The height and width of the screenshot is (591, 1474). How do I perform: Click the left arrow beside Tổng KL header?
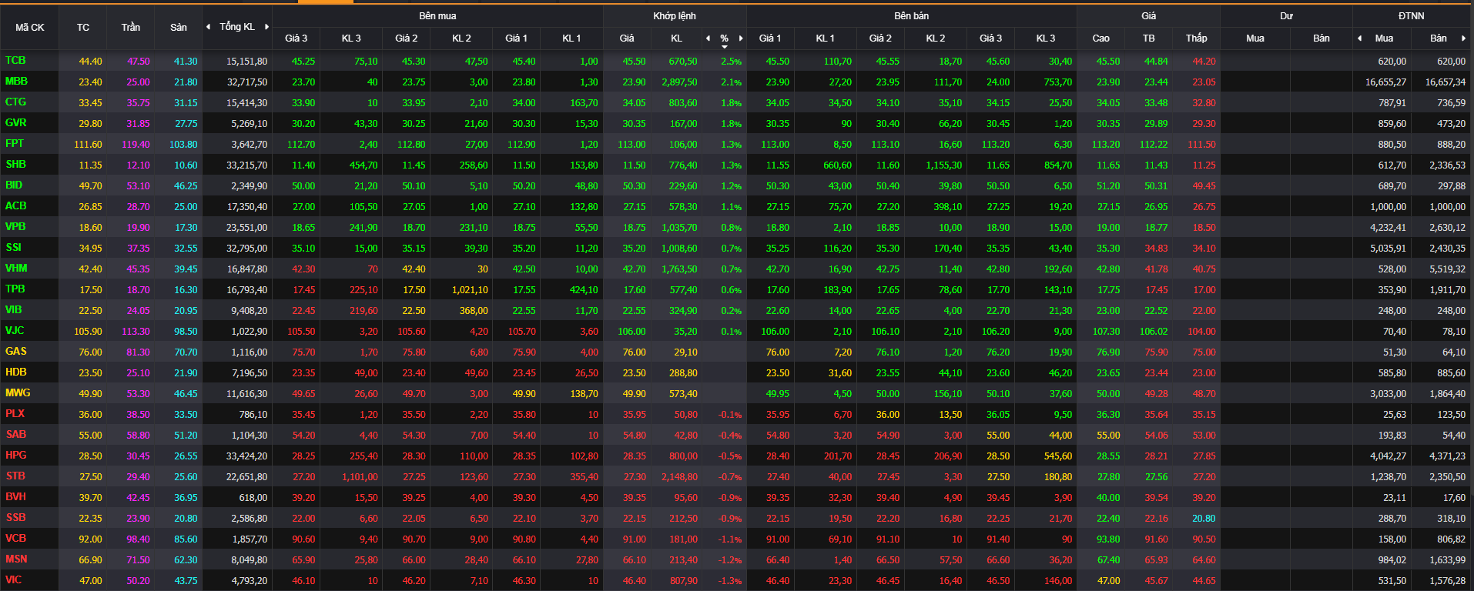[x=208, y=27]
